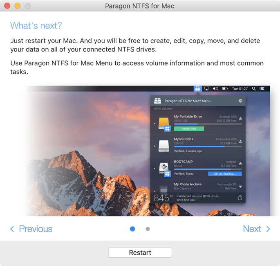Click the Restart button
Image resolution: width=280 pixels, height=266 pixels.
pos(140,252)
